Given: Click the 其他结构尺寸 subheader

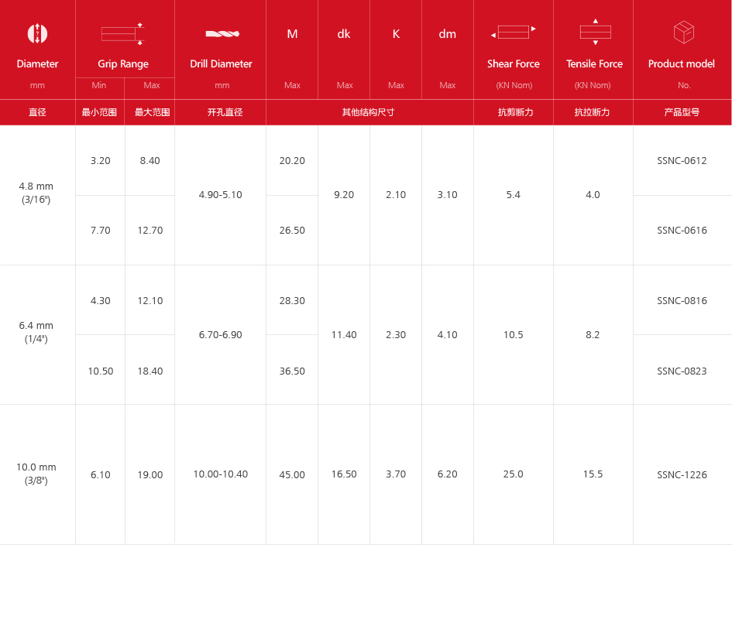Looking at the screenshot, I should coord(369,112).
